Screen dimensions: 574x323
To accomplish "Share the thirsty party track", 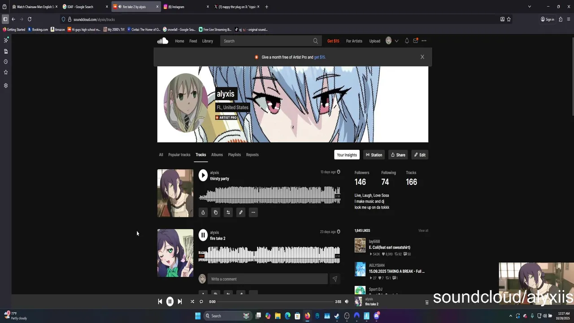I will click(203, 212).
